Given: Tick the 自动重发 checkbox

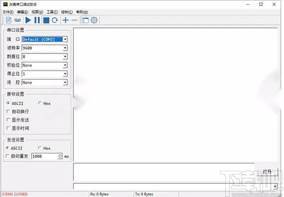Looking at the screenshot, I should tap(7, 156).
